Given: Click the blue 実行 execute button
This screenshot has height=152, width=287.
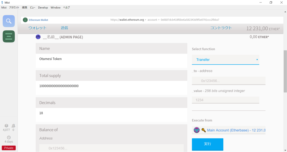Looking at the screenshot, I should pyautogui.click(x=208, y=144).
